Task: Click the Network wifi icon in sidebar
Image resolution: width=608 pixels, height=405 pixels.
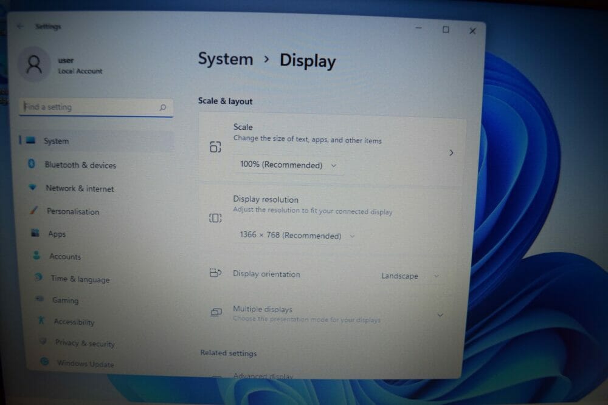Action: pyautogui.click(x=33, y=187)
